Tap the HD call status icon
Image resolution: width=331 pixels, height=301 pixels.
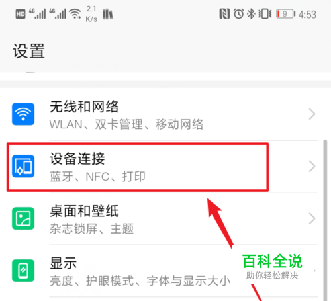tap(21, 15)
